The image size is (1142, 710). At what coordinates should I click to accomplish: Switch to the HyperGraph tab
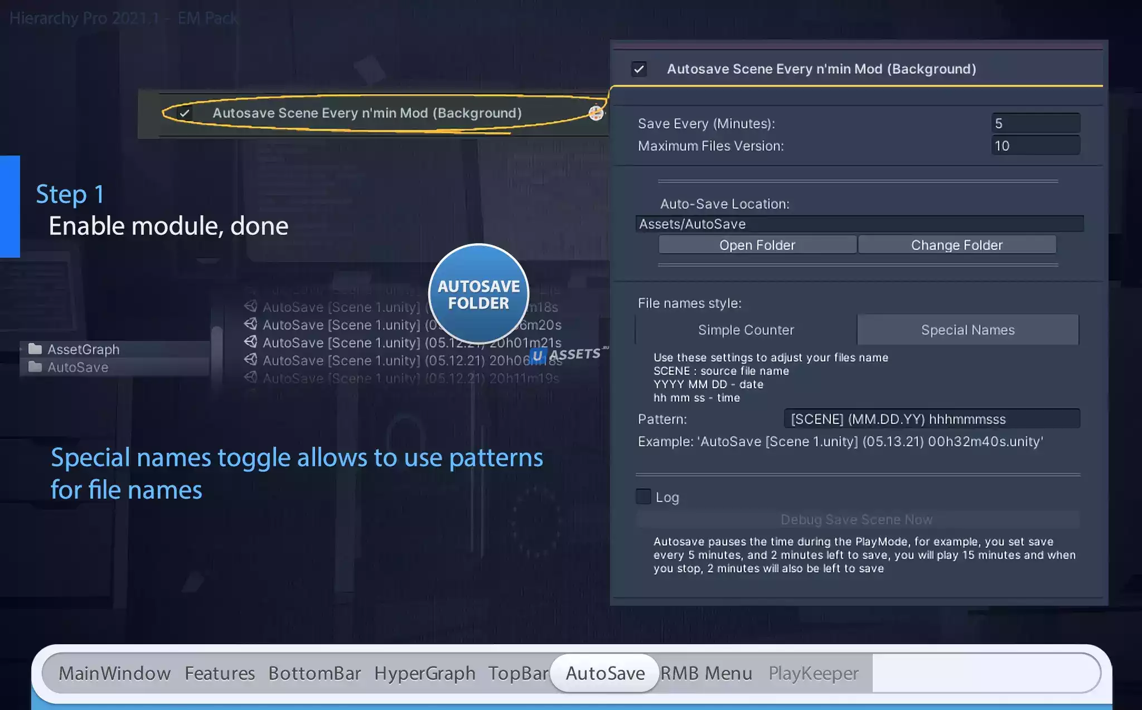(424, 673)
